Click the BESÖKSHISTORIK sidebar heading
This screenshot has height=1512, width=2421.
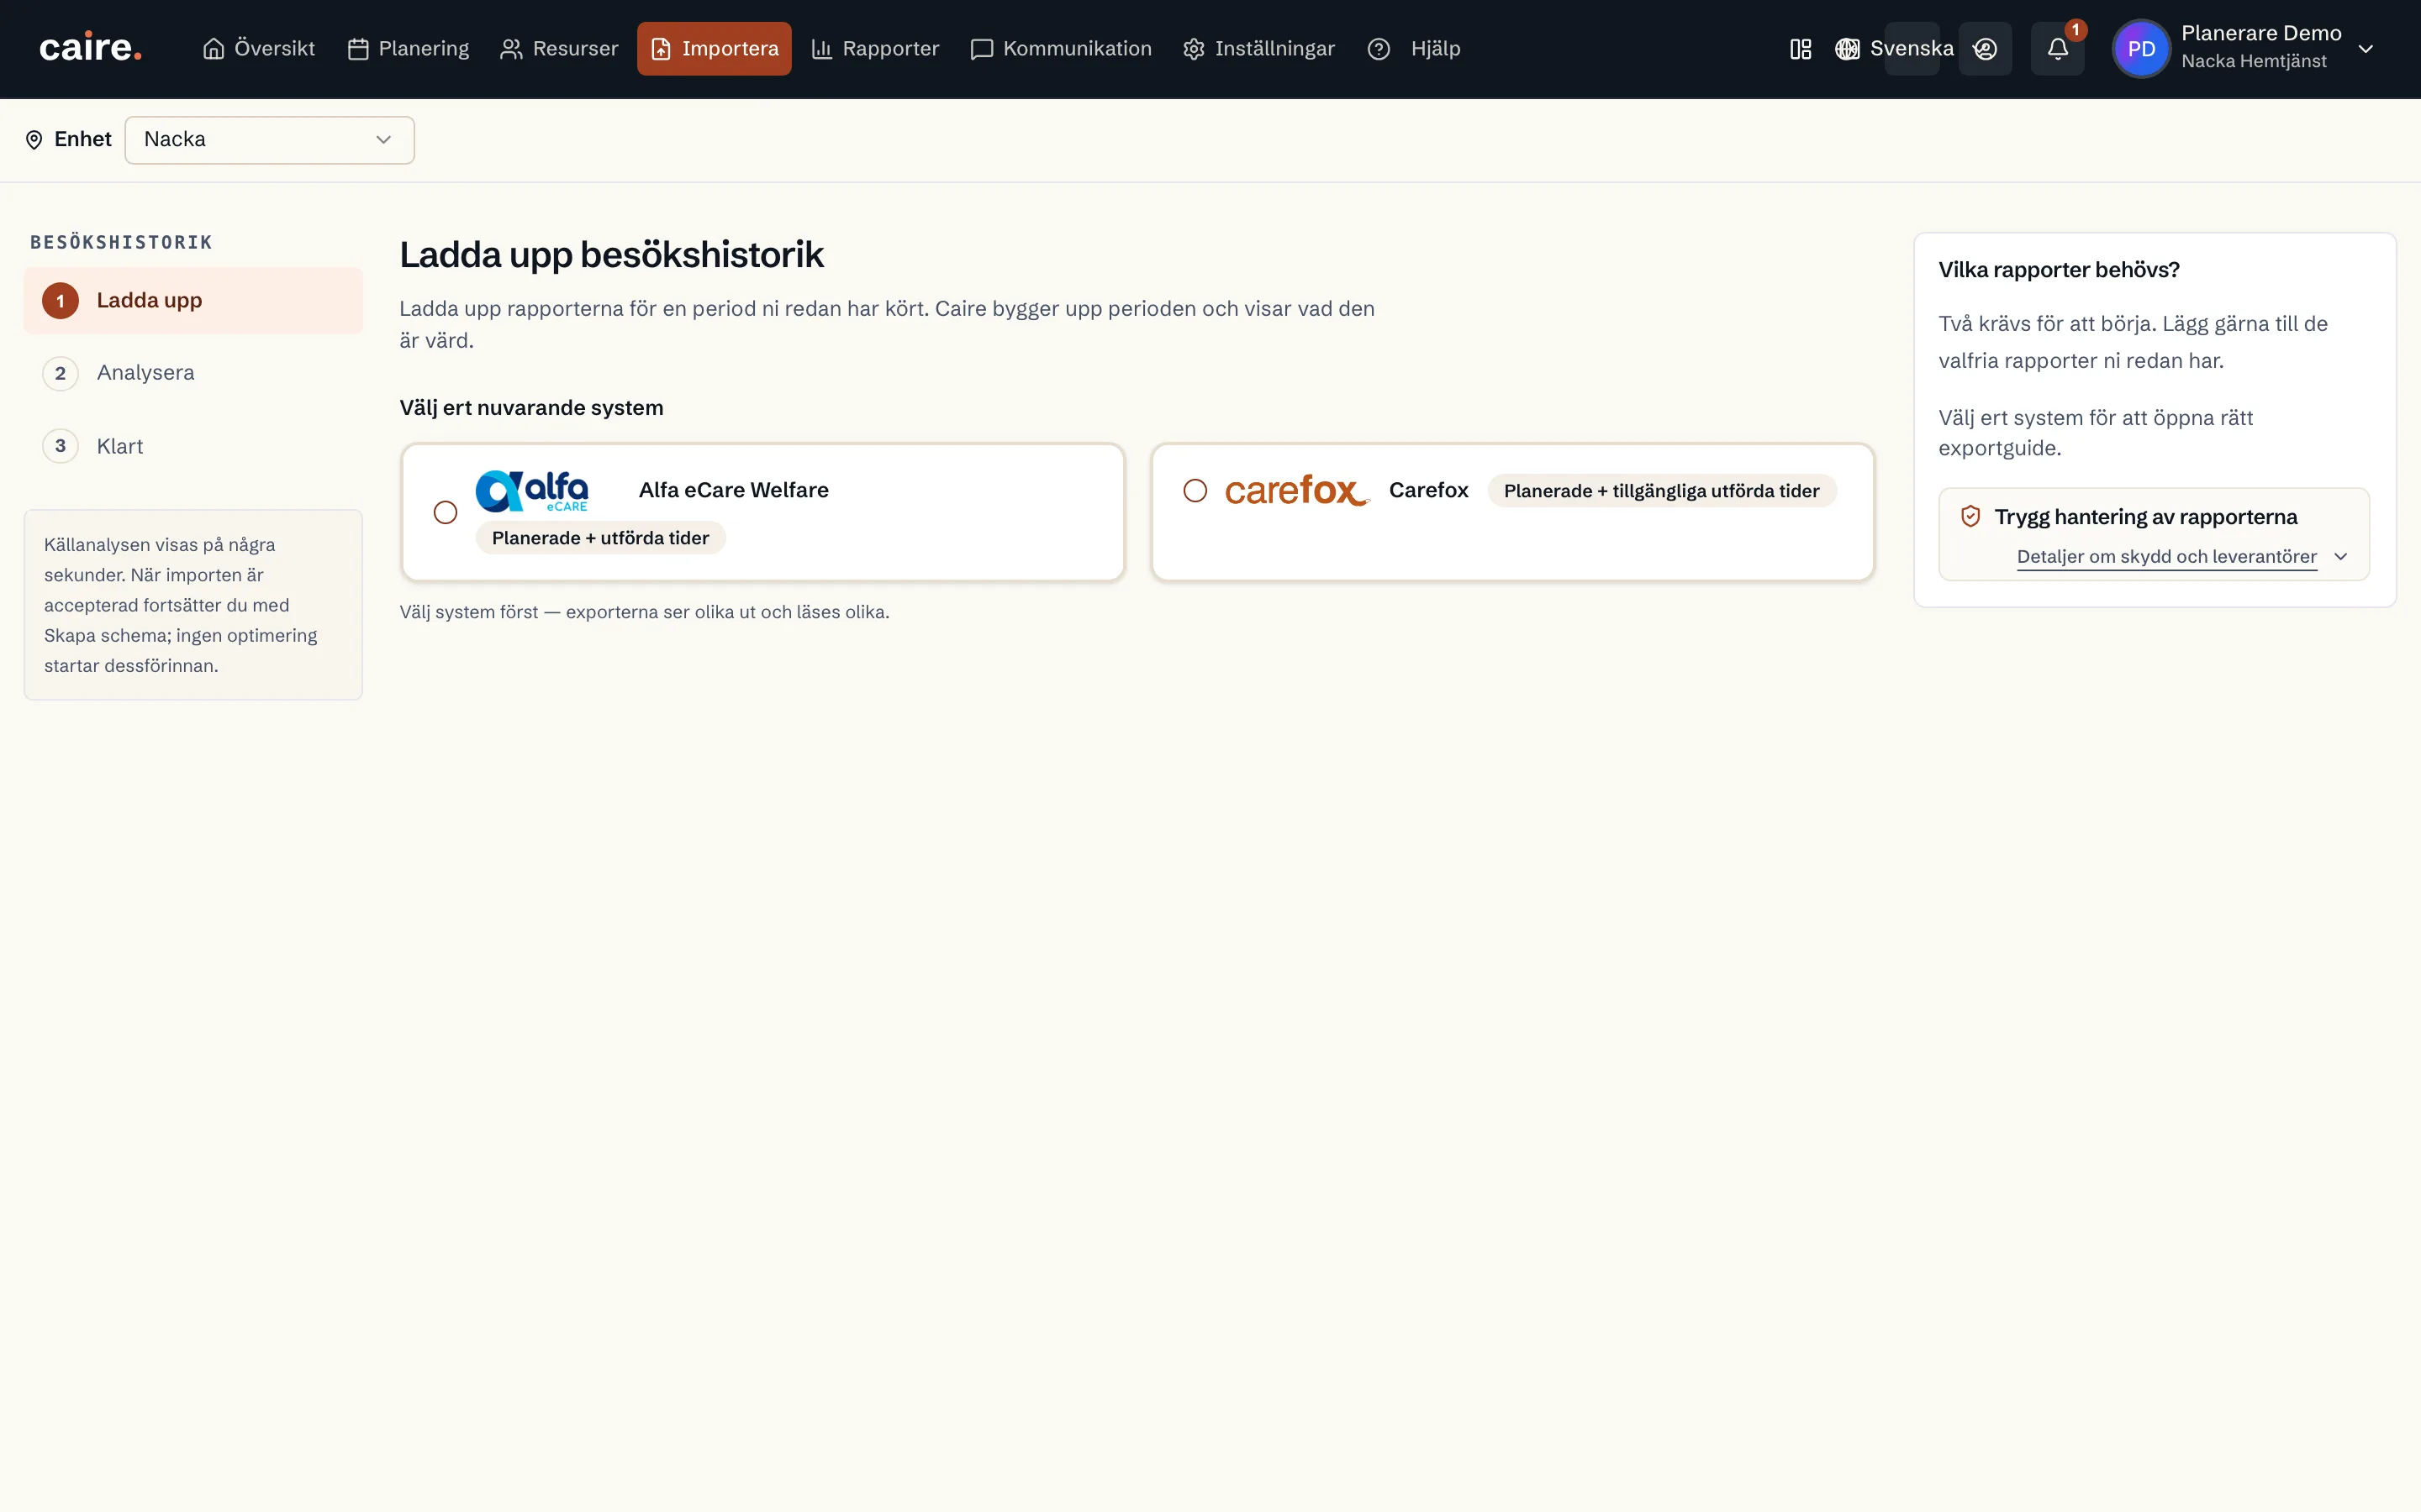121,242
